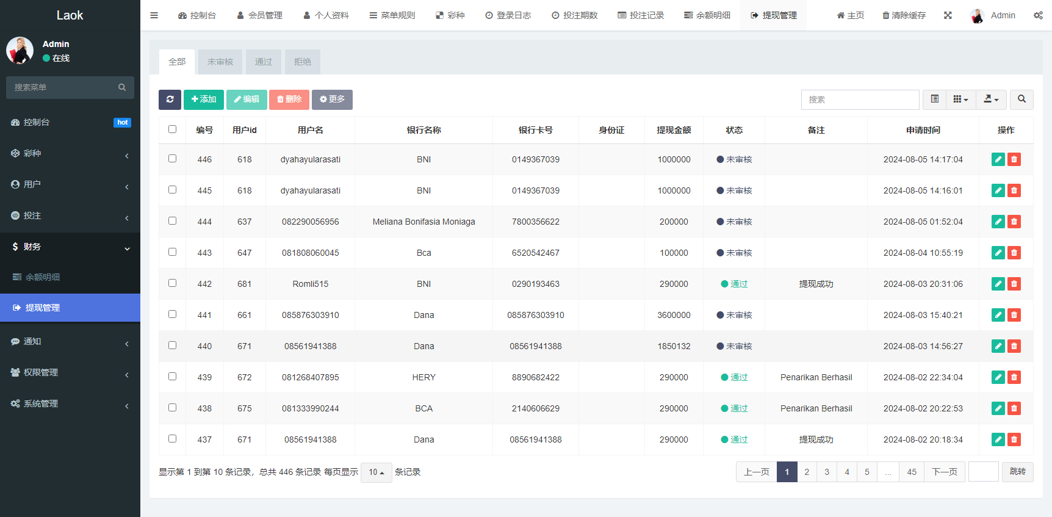
Task: Toggle the table view list icon
Action: [x=934, y=99]
